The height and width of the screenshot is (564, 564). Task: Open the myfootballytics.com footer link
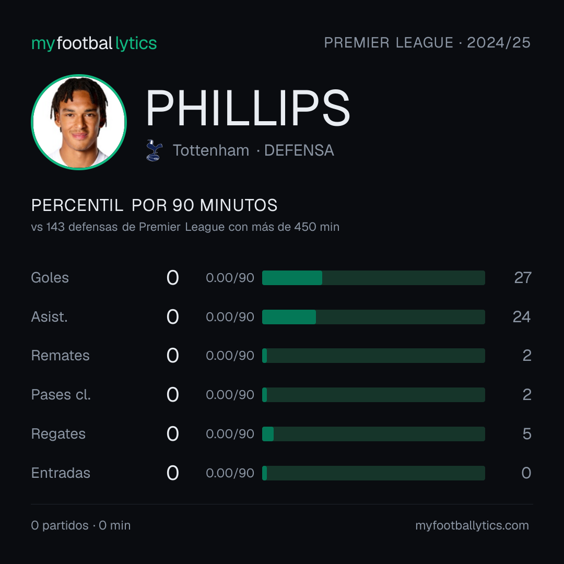click(472, 525)
